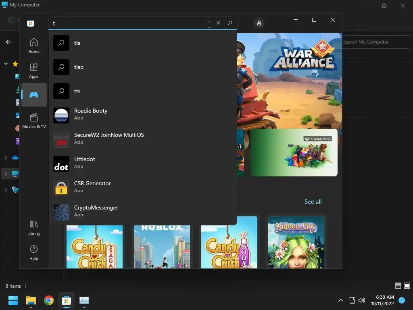Screen dimensions: 413x310
Task: Collapse the starred quick access tree node
Action: pos(6,63)
